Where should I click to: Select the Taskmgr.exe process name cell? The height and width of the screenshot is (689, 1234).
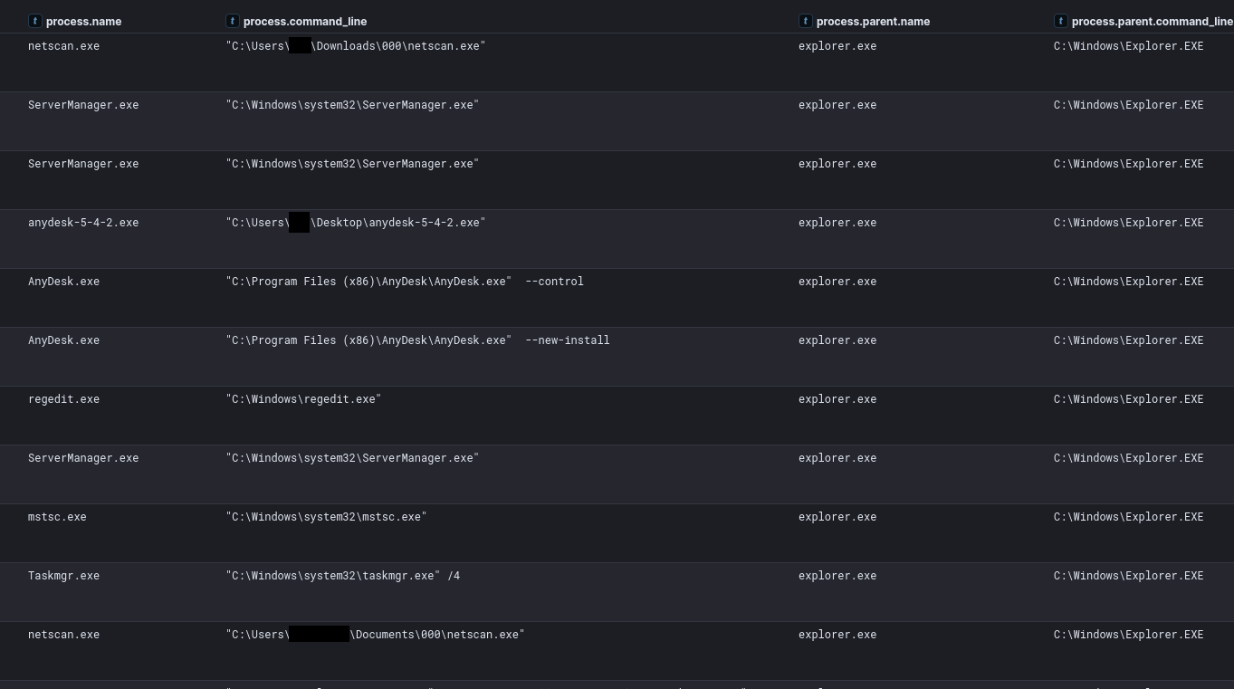point(63,576)
